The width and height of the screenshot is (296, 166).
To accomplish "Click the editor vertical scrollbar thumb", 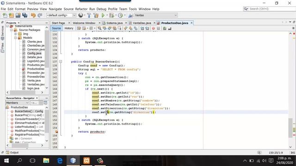I will click(290, 128).
